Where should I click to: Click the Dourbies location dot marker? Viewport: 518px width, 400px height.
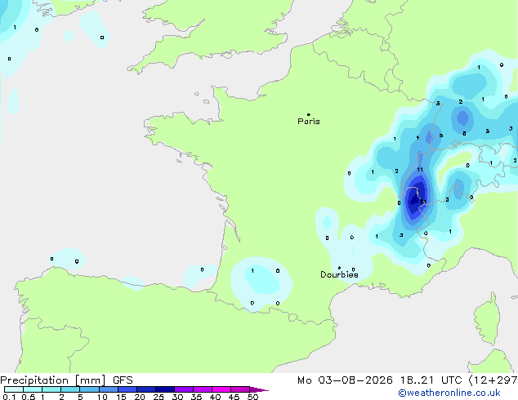tap(339, 268)
